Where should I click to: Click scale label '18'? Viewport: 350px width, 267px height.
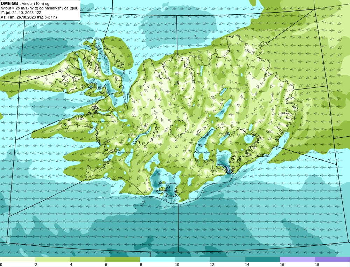point(317,265)
